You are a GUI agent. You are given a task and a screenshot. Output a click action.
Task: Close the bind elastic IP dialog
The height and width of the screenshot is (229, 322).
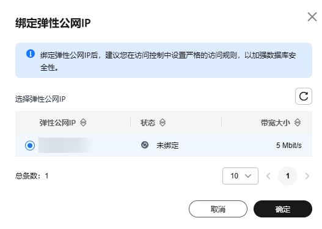312,17
